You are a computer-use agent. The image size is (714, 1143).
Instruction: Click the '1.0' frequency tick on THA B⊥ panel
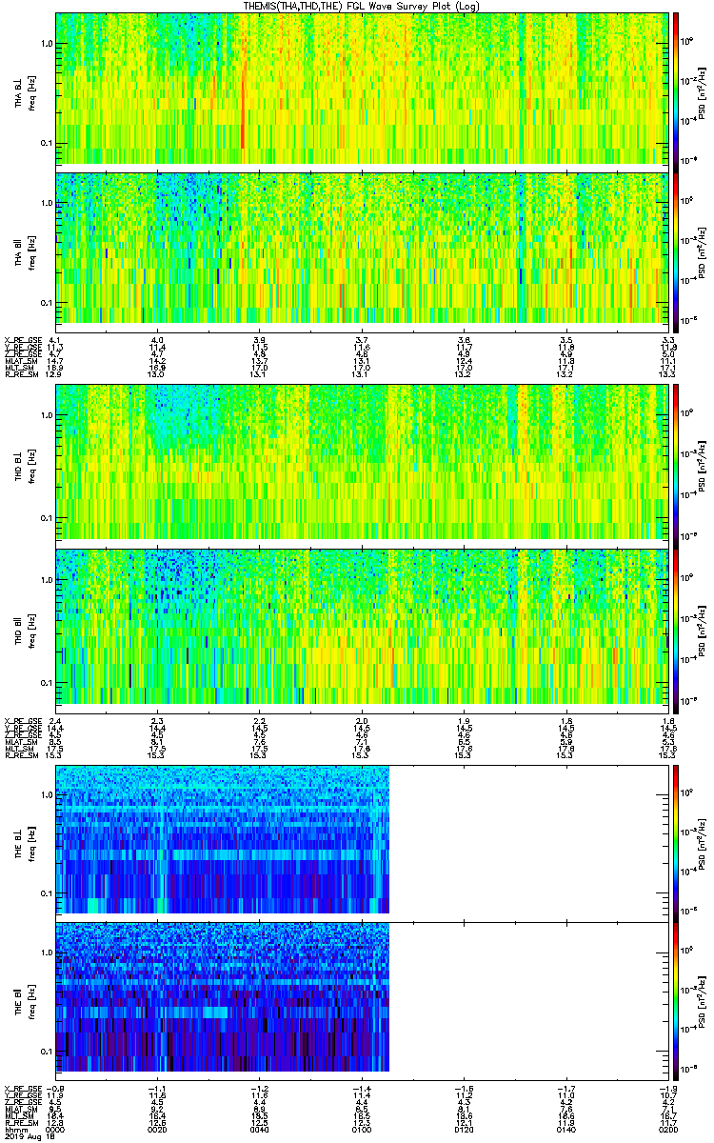[x=46, y=44]
